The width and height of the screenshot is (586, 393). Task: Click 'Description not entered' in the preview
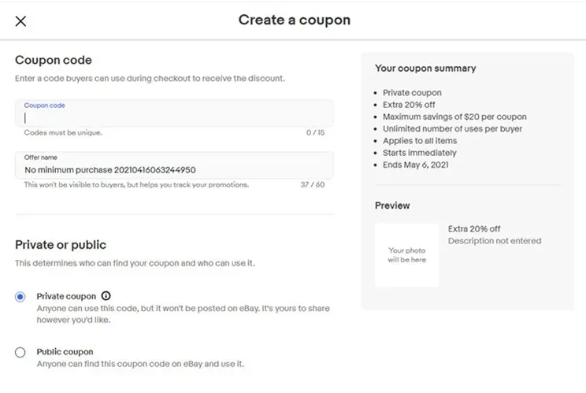point(495,241)
